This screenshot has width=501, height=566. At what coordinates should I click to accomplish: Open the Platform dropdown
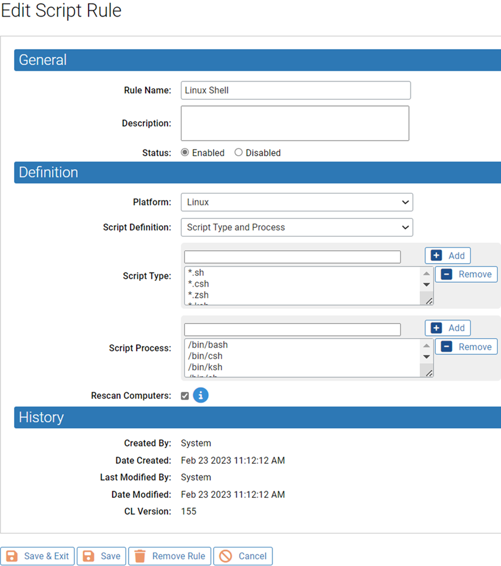297,202
